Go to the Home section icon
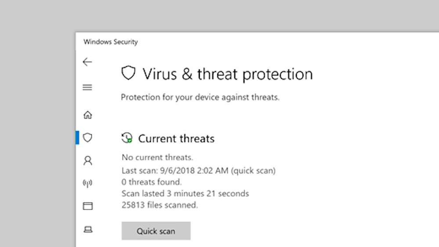The width and height of the screenshot is (439, 247). coord(88,115)
